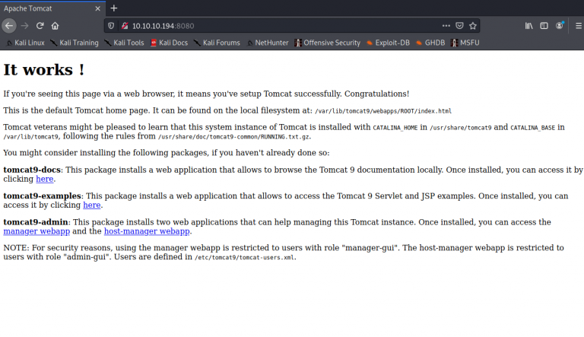Click the /usr/share/doc/tomcat9-common/RUNNING.txt.gz path text
Viewport: 584px width, 337px height.
click(x=234, y=137)
